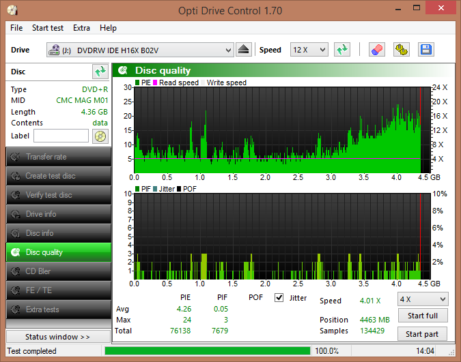The width and height of the screenshot is (461, 362).
Task: Switch to Transfer rate test
Action: [x=59, y=157]
